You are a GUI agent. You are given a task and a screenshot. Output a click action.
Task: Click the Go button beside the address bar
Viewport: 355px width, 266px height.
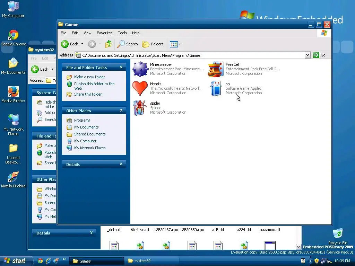click(319, 55)
